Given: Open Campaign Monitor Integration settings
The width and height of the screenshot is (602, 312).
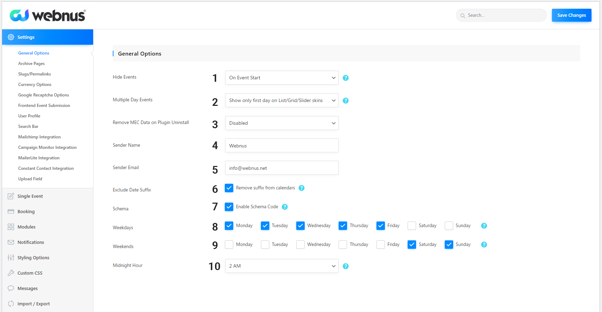Looking at the screenshot, I should pyautogui.click(x=47, y=147).
